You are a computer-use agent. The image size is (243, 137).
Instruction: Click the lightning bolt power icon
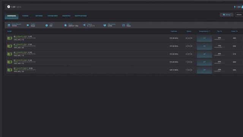(x=235, y=7)
